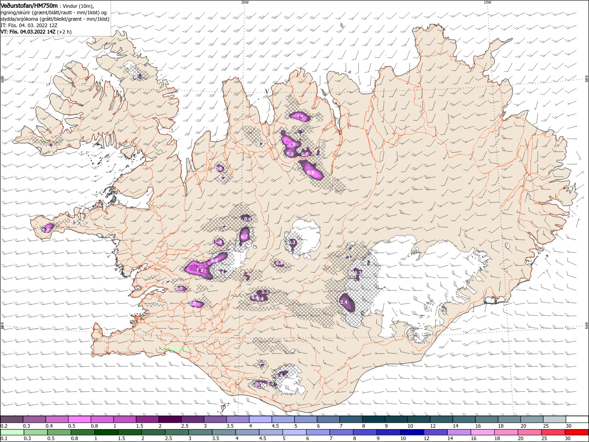
Task: Click the Veðurstofan/HM750m title text
Action: (29, 5)
